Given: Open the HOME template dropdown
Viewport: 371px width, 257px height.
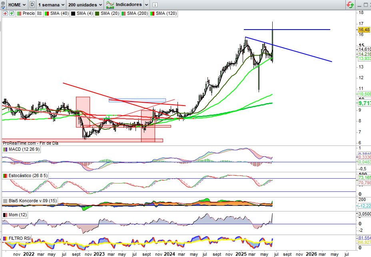Looking at the screenshot, I should [x=17, y=5].
